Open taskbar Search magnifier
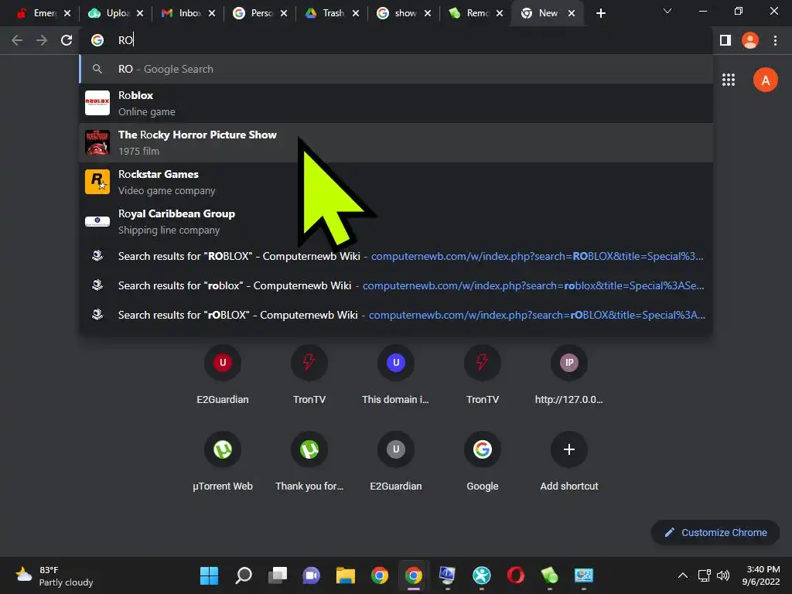792x594 pixels. click(x=244, y=575)
